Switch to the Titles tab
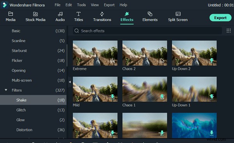This screenshot has height=143, width=234. (x=78, y=16)
